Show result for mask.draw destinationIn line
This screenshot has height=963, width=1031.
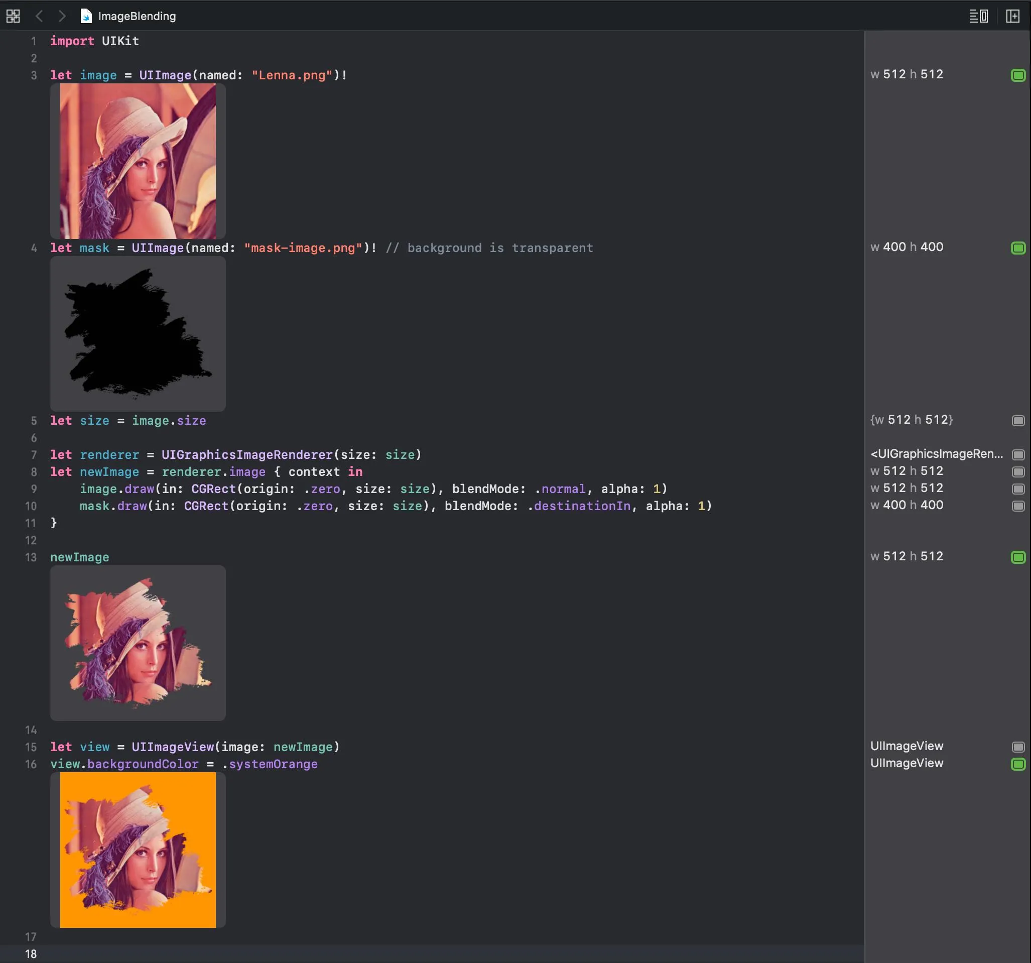tap(1018, 506)
